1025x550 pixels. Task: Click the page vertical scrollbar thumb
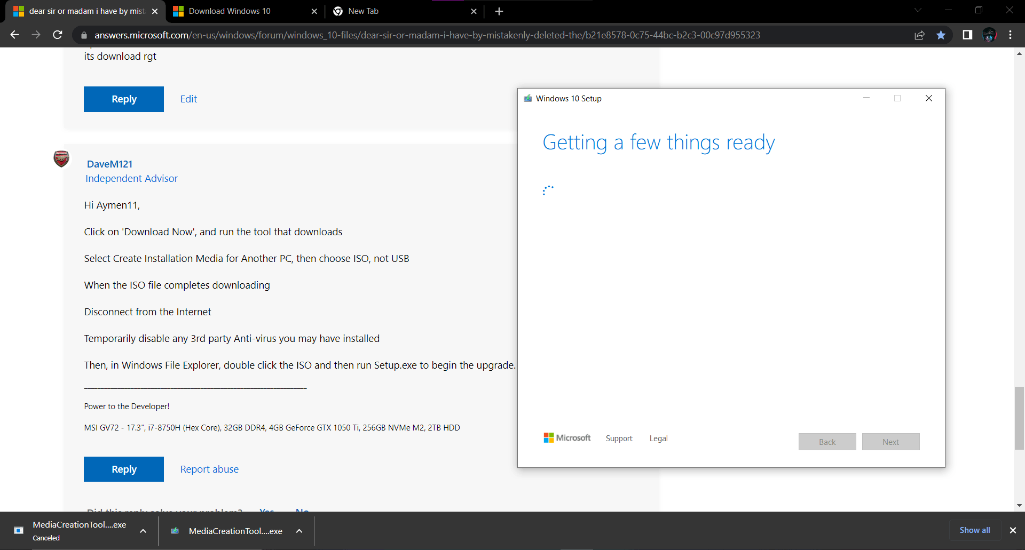tap(1020, 418)
